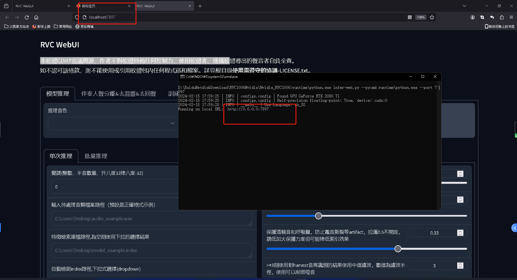Bookmark this page with the star icon
Image resolution: width=517 pixels, height=280 pixels.
coord(432,17)
